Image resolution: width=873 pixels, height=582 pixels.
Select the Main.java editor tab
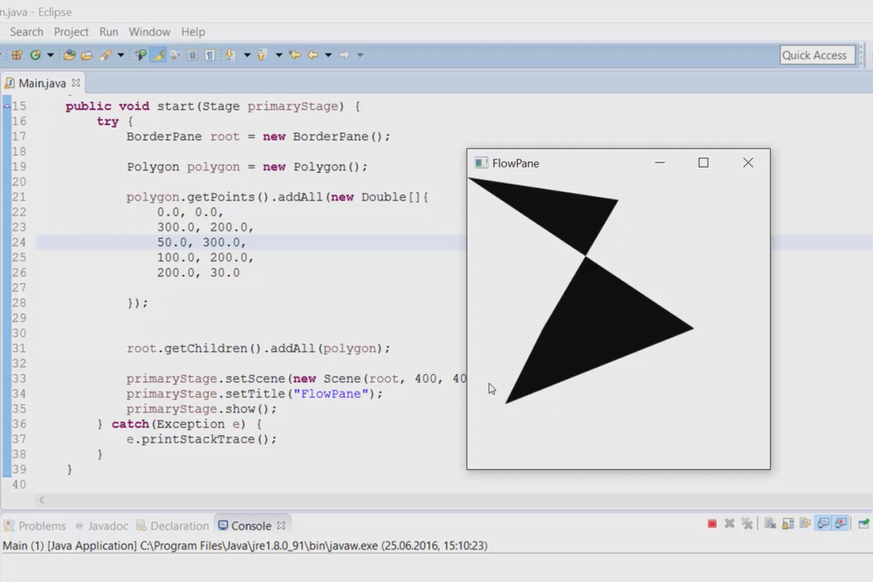[42, 83]
